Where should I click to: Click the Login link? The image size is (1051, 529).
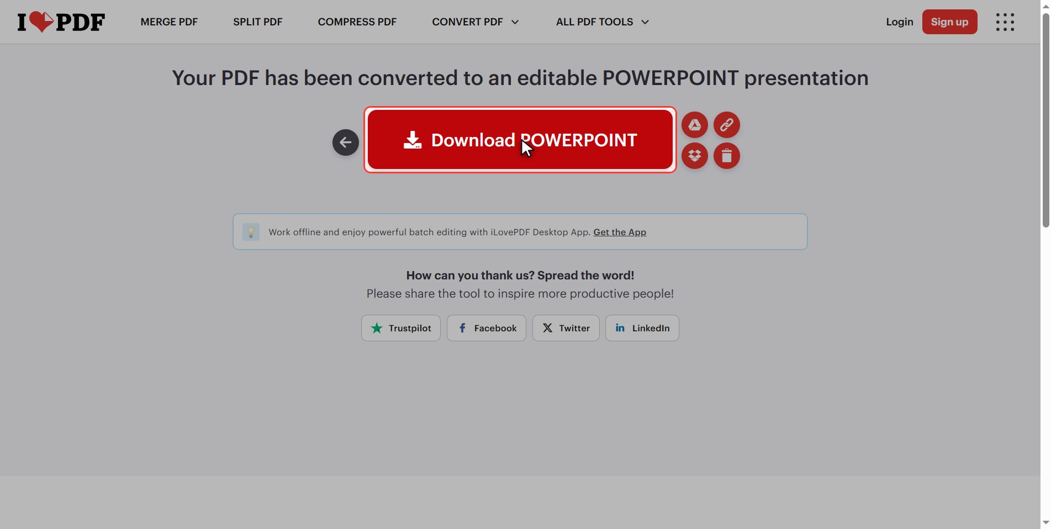[900, 22]
